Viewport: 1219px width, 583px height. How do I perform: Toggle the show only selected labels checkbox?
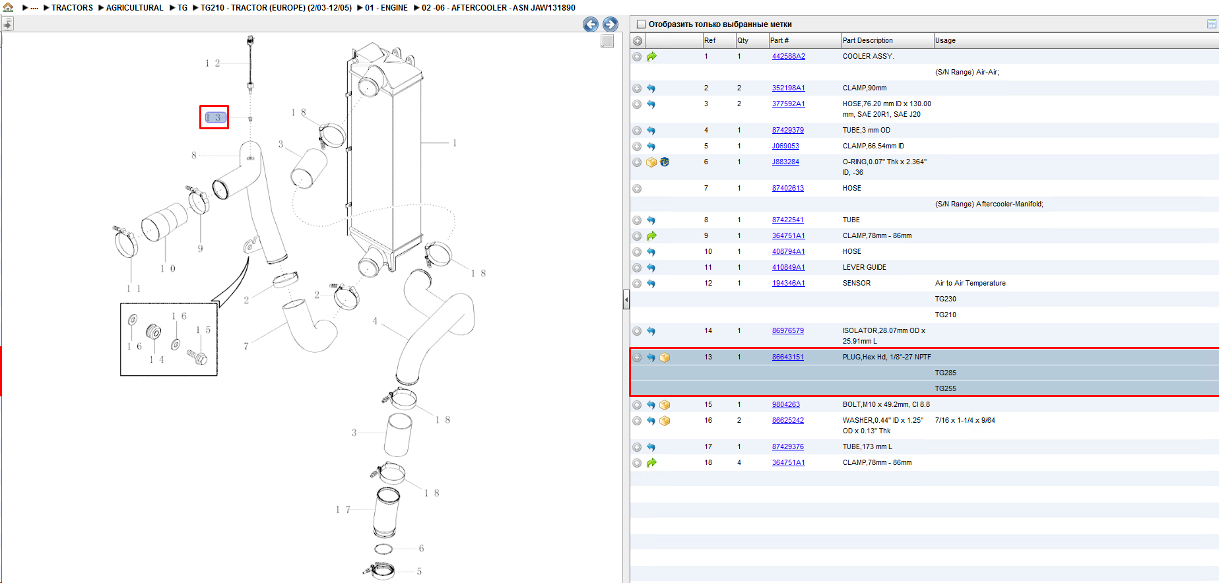640,24
